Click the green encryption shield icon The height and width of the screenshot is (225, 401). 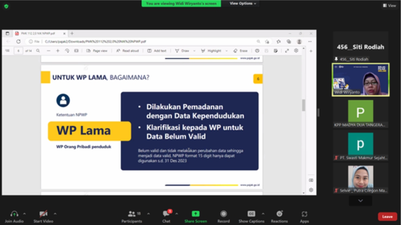point(6,6)
